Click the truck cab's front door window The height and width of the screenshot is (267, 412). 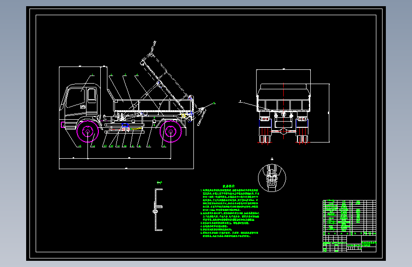(x=76, y=98)
